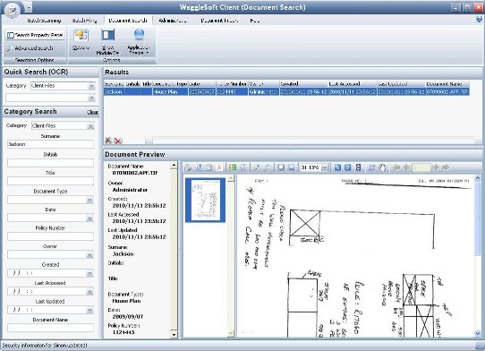Viewport: 485px width, 351px height.
Task: Open the Last Updated date dropdown
Action: tap(89, 311)
